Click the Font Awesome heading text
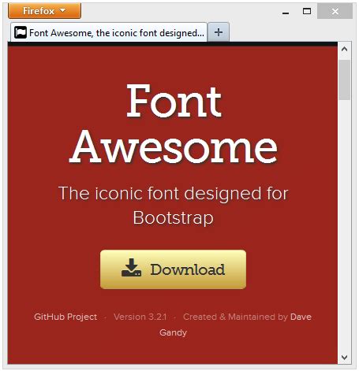 tap(173, 124)
